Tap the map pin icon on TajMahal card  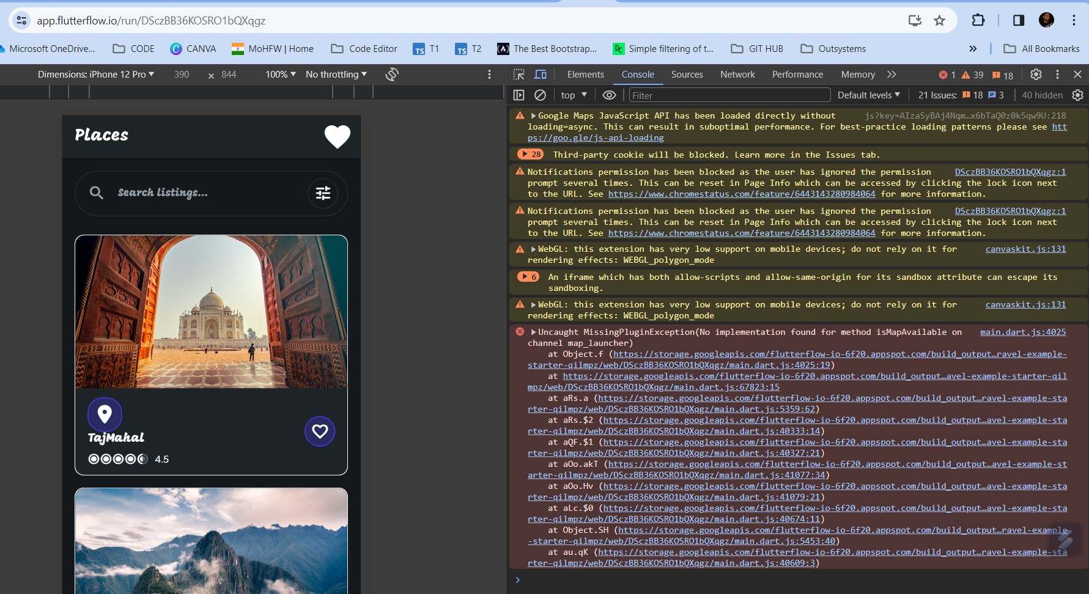(x=105, y=414)
